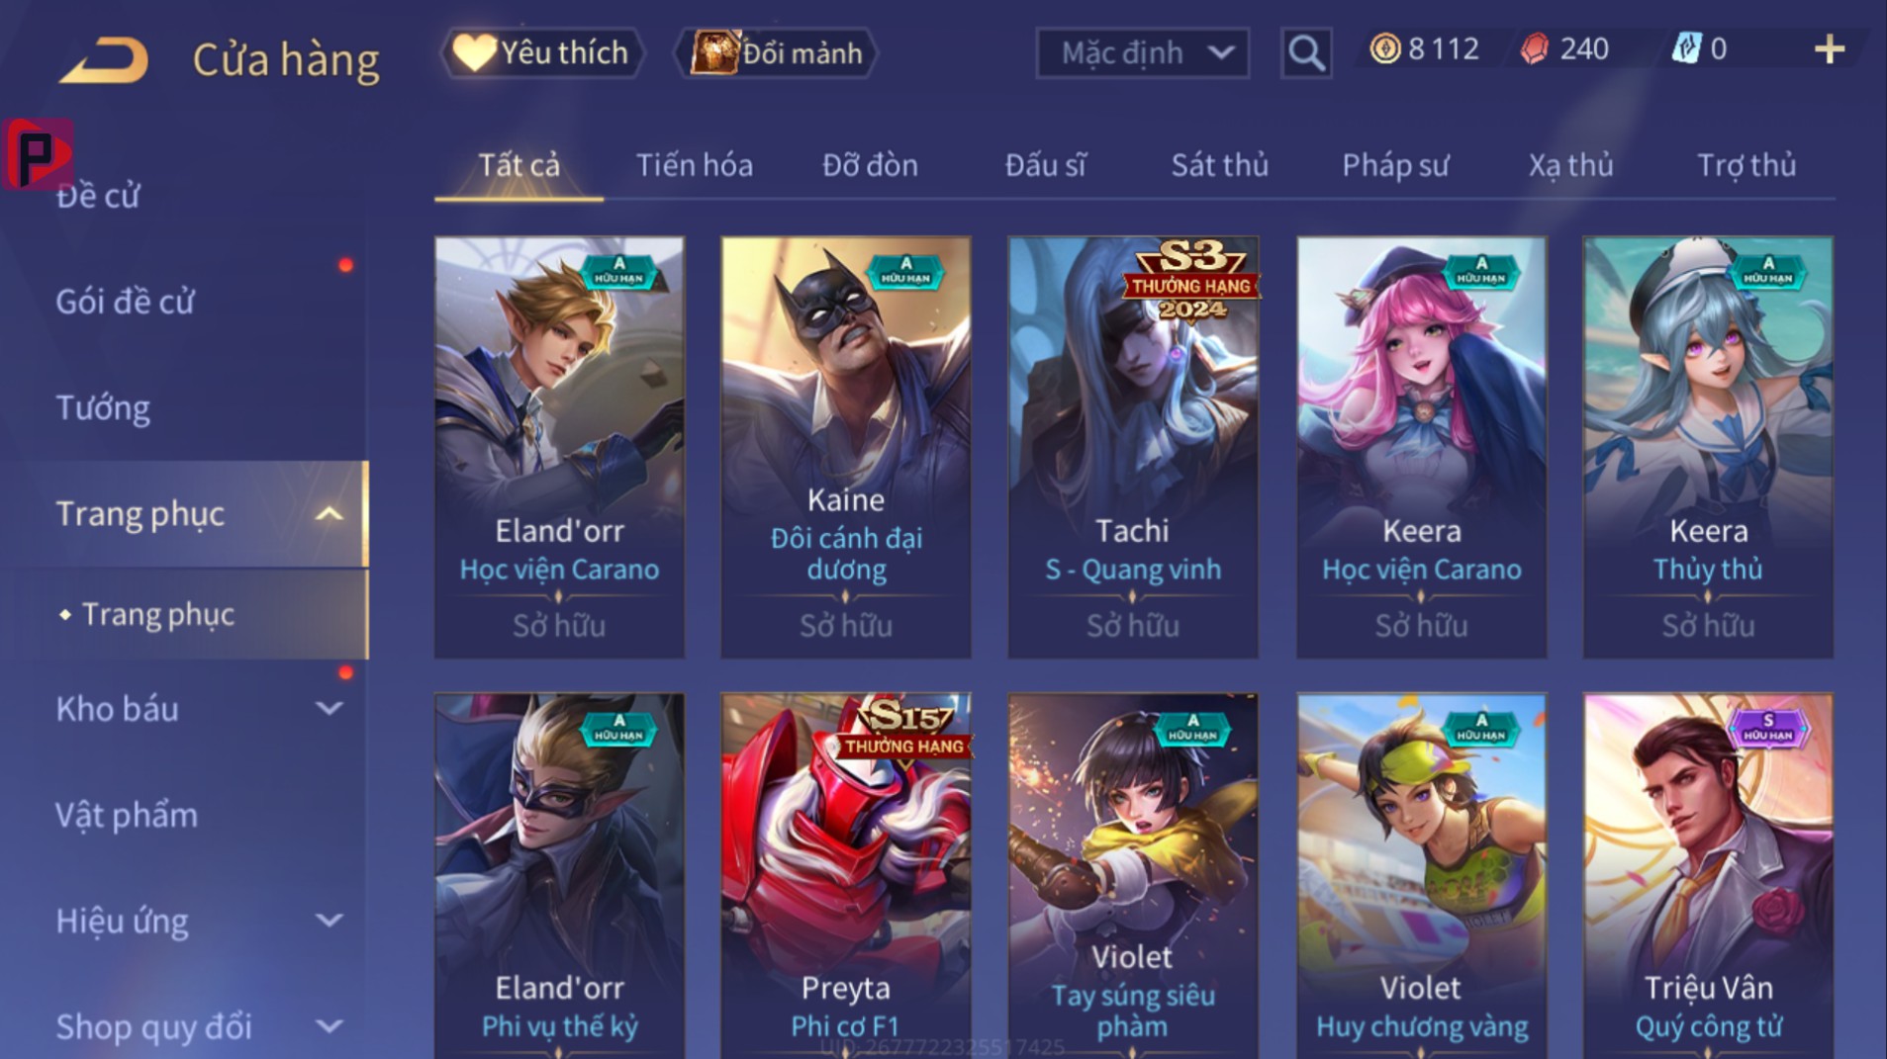Viewport: 1887px width, 1059px height.
Task: Switch to the Tiến hóa tab
Action: (x=694, y=164)
